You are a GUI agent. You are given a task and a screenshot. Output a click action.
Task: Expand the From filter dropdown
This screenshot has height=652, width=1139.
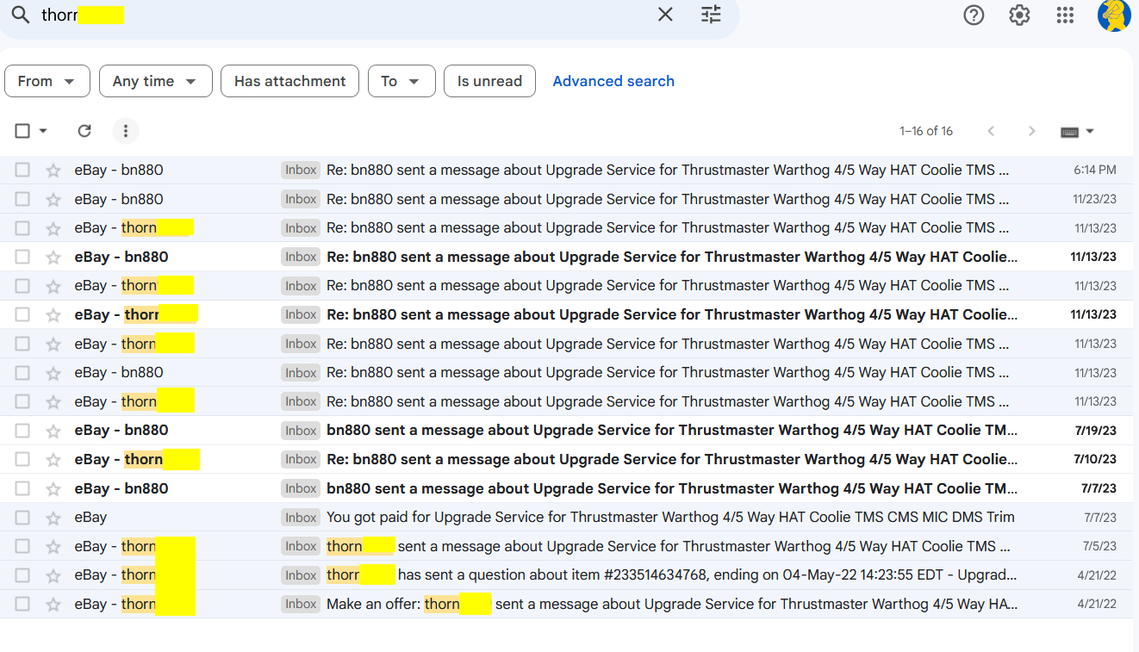[47, 81]
